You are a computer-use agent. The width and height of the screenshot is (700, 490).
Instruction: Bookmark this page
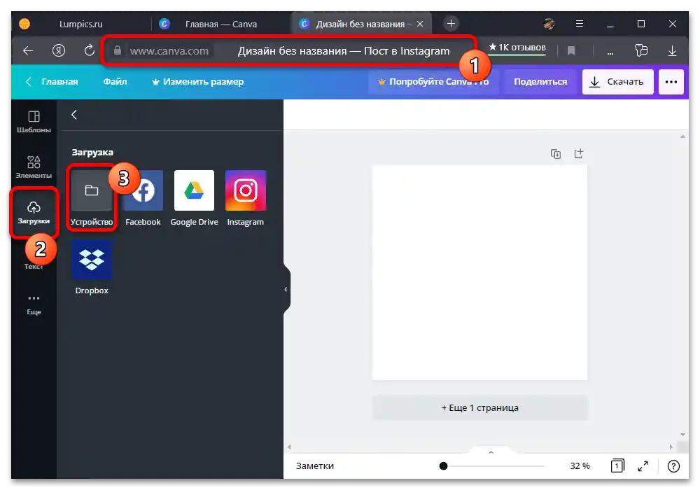(x=571, y=50)
